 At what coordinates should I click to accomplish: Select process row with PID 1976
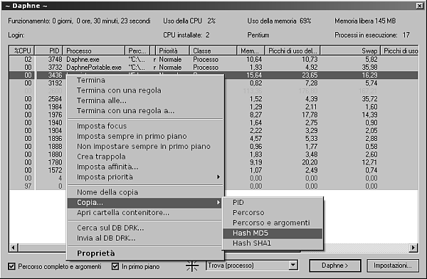click(213, 115)
